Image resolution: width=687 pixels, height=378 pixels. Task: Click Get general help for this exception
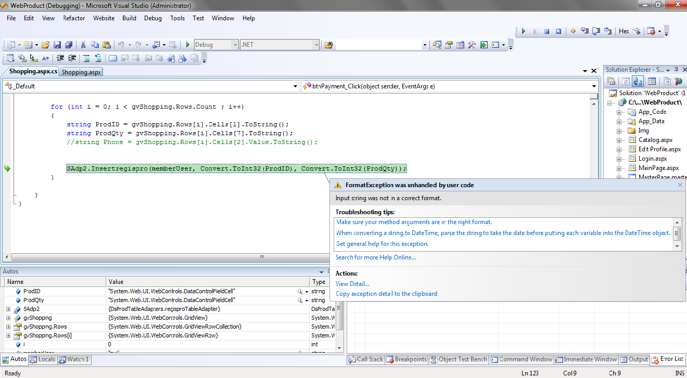382,244
